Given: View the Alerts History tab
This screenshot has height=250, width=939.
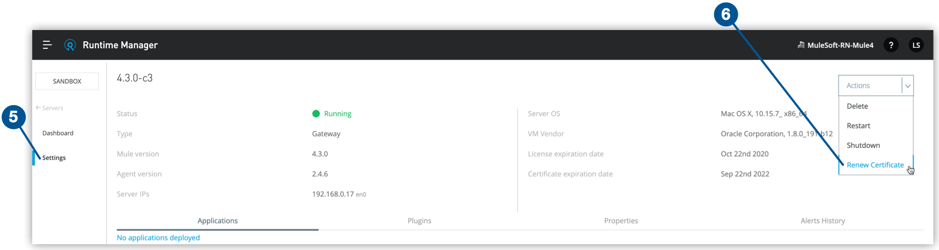Looking at the screenshot, I should tap(823, 221).
